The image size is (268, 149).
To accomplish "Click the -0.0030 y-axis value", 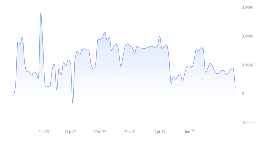I will 248,123.
